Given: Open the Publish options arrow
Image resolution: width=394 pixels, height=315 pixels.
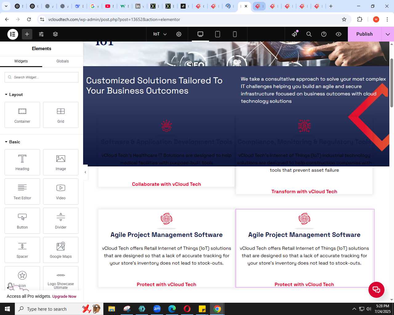Looking at the screenshot, I should 388,34.
